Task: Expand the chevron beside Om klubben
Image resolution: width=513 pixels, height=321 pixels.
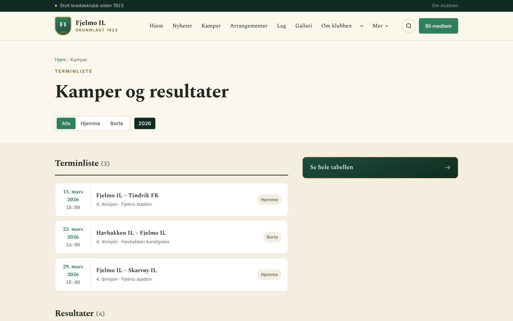Action: [361, 26]
